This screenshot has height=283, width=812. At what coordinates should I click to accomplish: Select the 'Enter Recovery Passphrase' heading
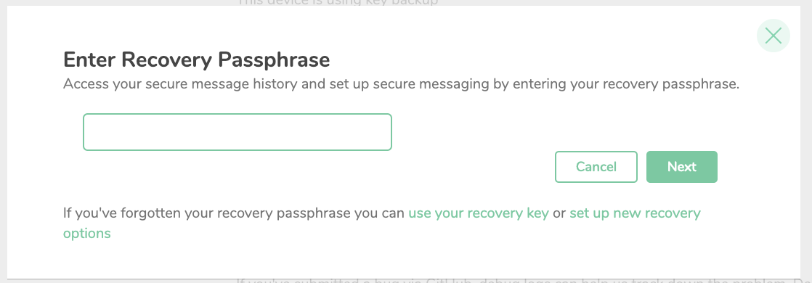click(x=196, y=60)
